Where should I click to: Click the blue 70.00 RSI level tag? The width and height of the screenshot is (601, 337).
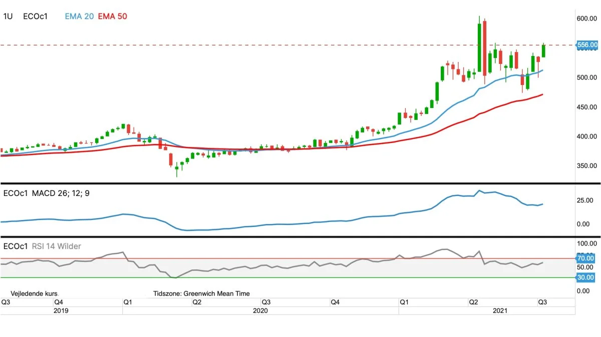tap(586, 258)
